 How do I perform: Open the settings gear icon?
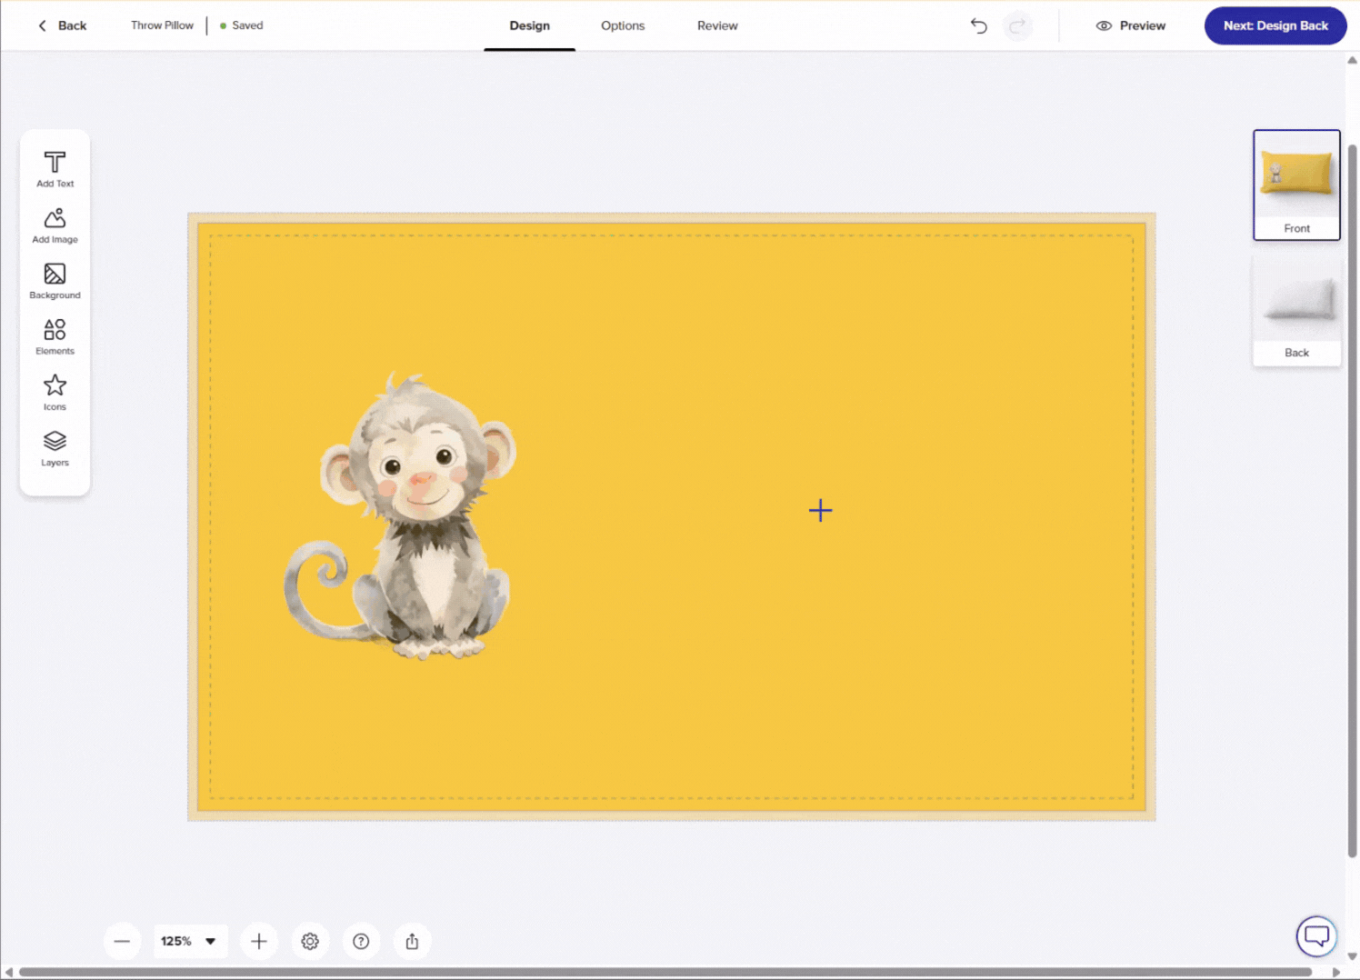click(x=310, y=941)
